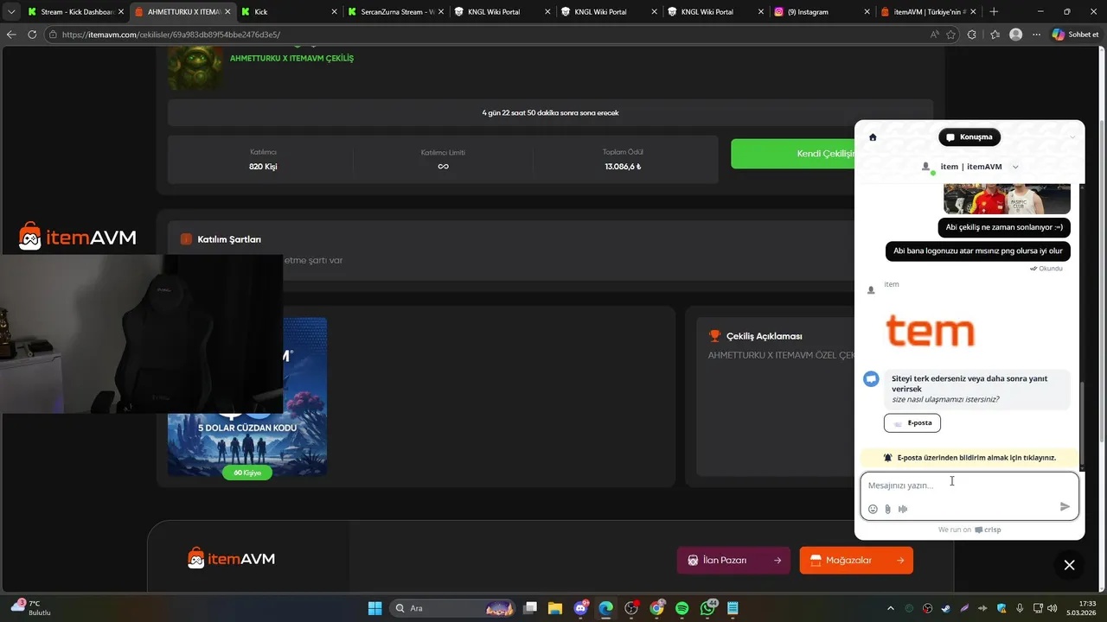Click the AHMETTURKU X ITEMAVM ÇEKİLİŞ title
The width and height of the screenshot is (1107, 622).
click(291, 58)
